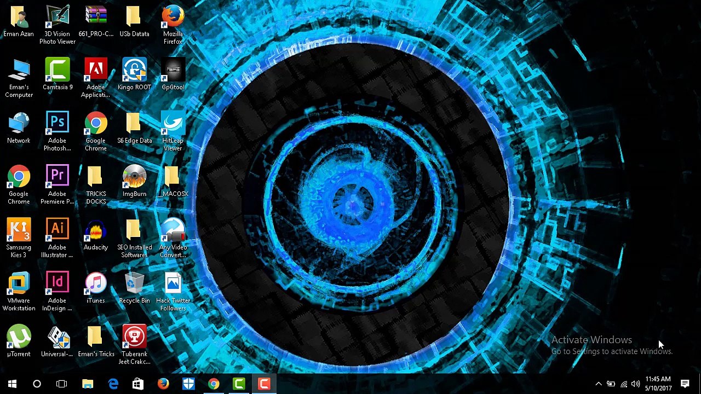701x394 pixels.
Task: Open the TRICKS DOCKS folder
Action: coord(96,185)
